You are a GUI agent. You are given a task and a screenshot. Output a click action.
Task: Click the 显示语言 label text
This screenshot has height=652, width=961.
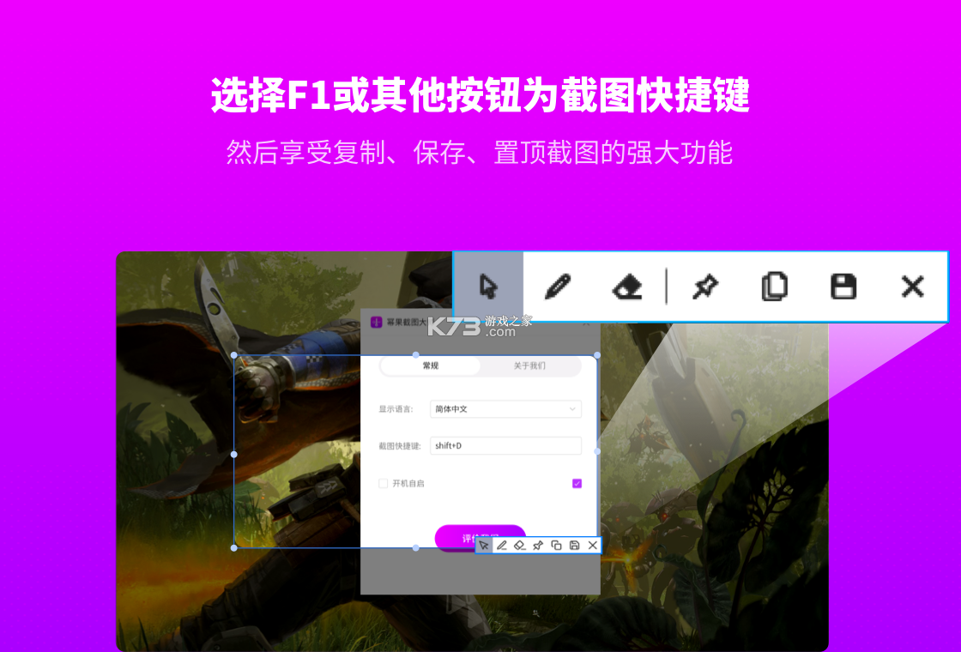tap(396, 409)
